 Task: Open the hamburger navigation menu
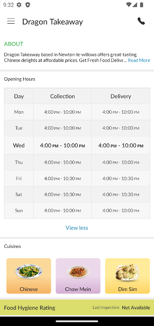click(11, 21)
